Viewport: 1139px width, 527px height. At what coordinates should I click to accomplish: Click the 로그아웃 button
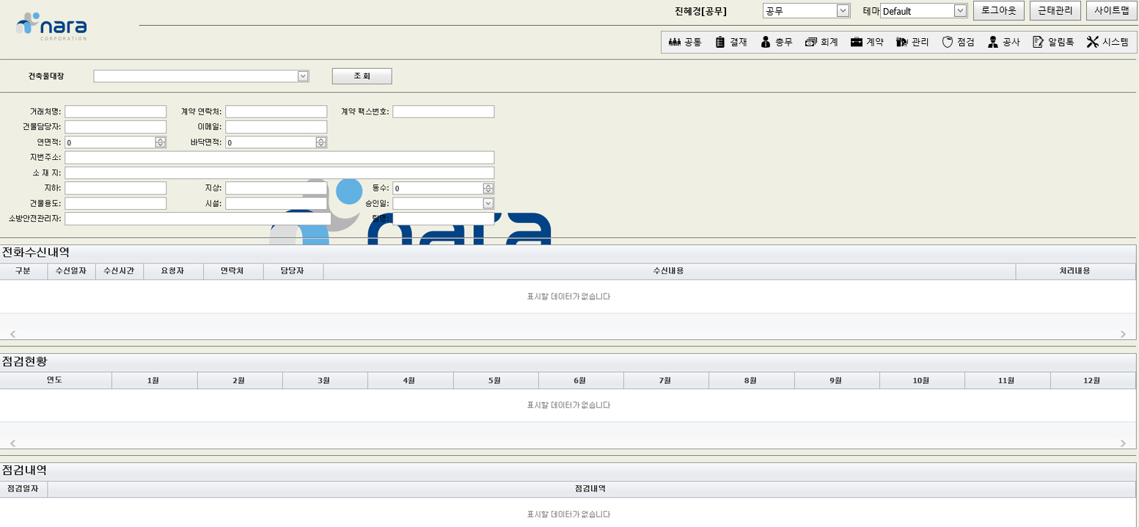click(998, 11)
